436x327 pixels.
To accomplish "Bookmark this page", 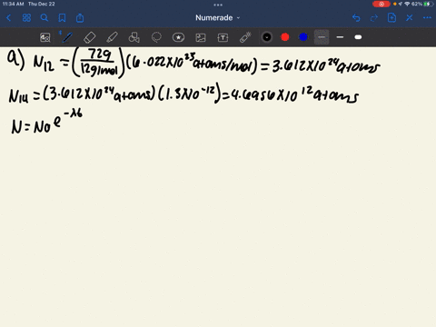I will click(62, 18).
